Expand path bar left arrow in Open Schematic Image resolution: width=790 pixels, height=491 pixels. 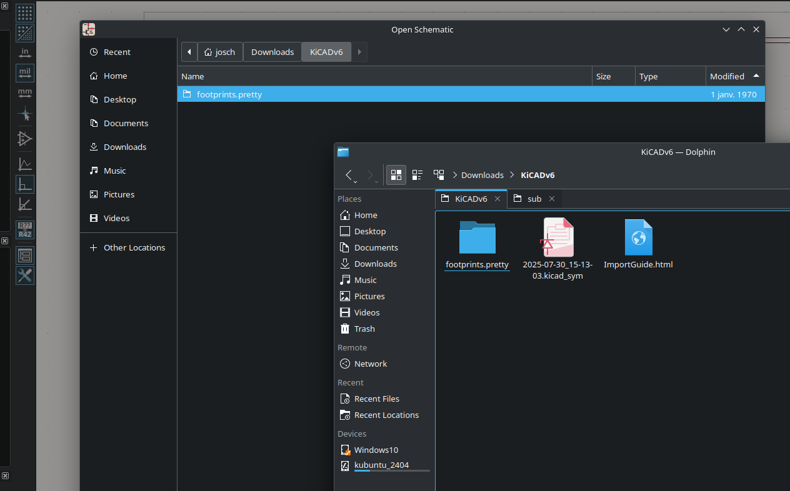point(189,52)
